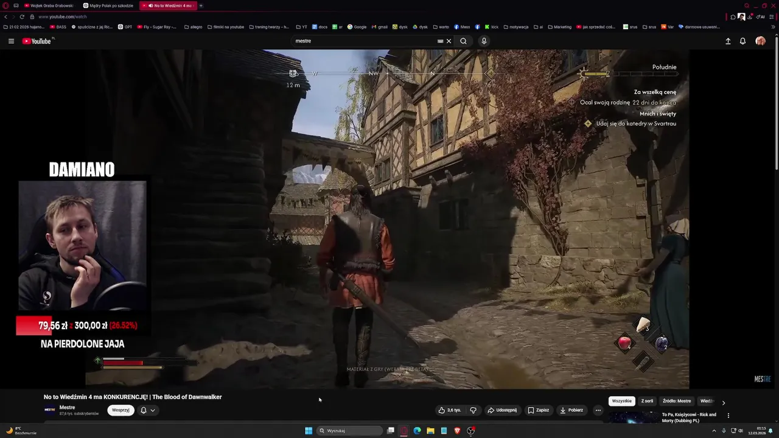Clear the search field with the X
This screenshot has height=438, width=779.
(x=449, y=41)
